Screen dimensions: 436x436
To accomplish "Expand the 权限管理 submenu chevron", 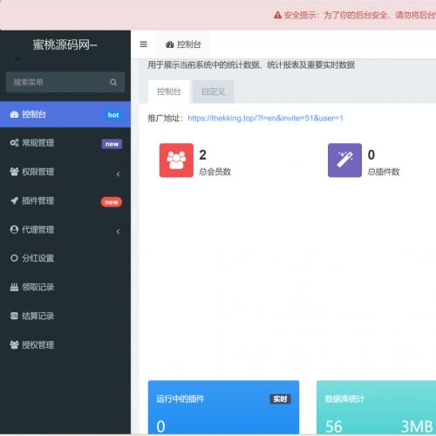I will click(118, 174).
